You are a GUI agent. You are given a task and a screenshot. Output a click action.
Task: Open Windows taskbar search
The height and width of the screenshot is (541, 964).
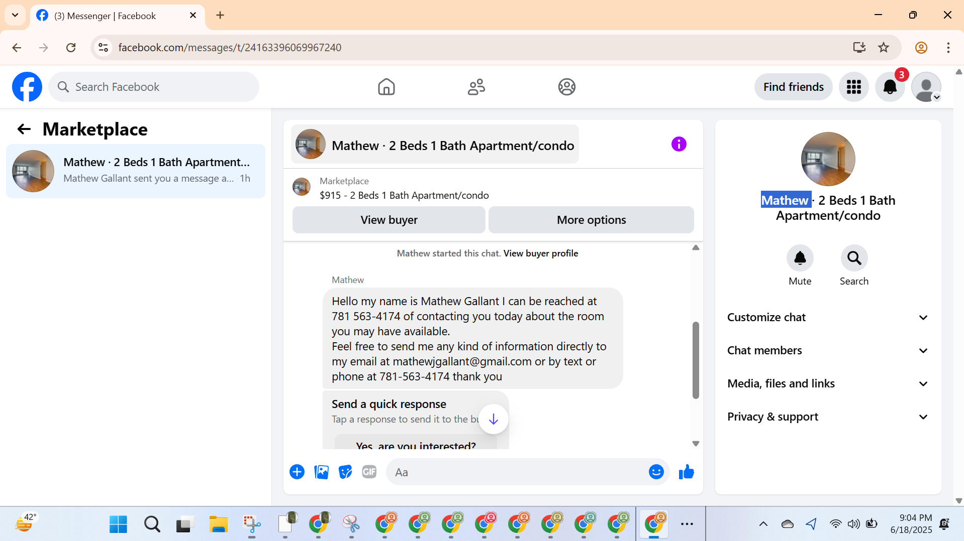pyautogui.click(x=152, y=524)
